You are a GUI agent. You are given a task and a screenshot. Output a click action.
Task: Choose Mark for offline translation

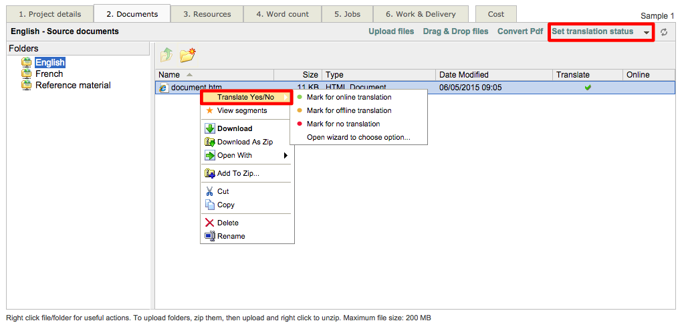pos(348,110)
